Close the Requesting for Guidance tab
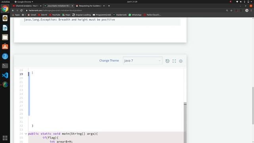 coord(104,6)
